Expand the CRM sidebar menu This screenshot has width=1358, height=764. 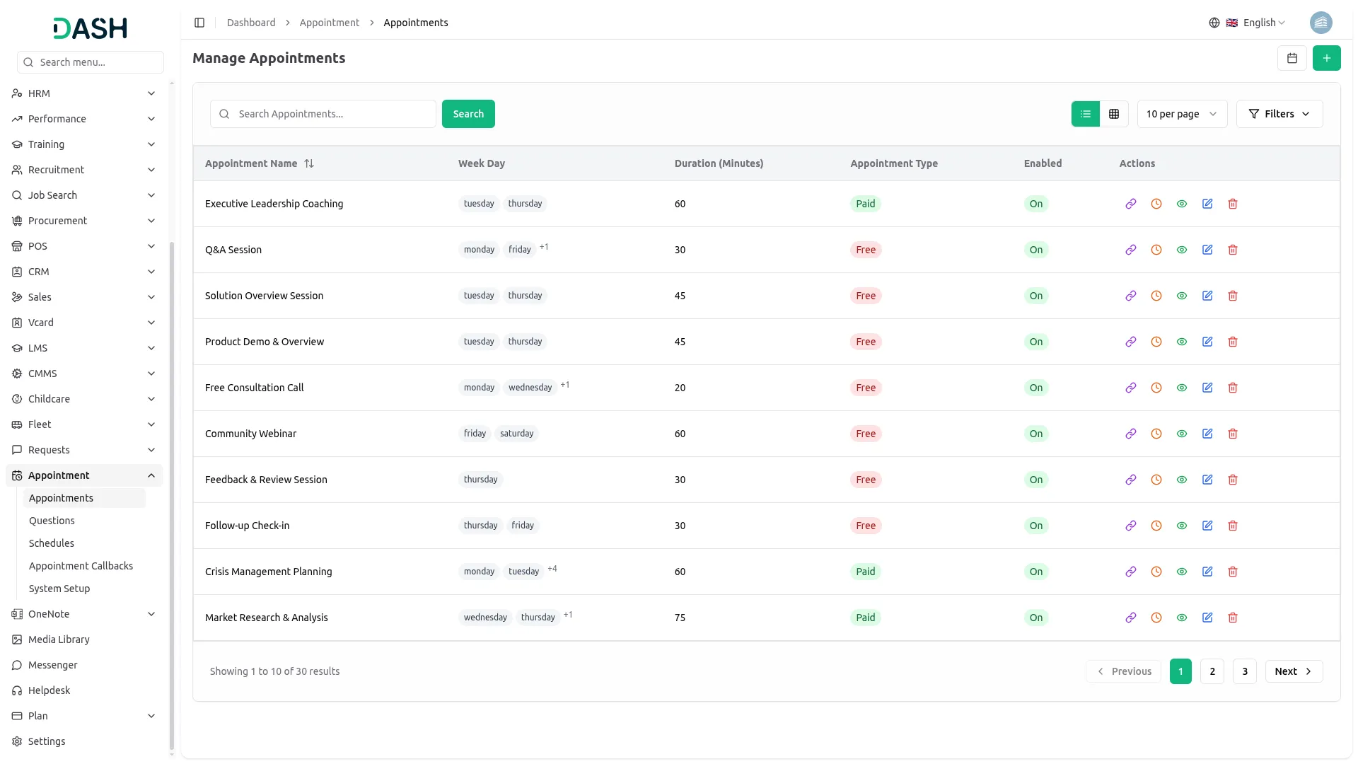click(x=84, y=272)
